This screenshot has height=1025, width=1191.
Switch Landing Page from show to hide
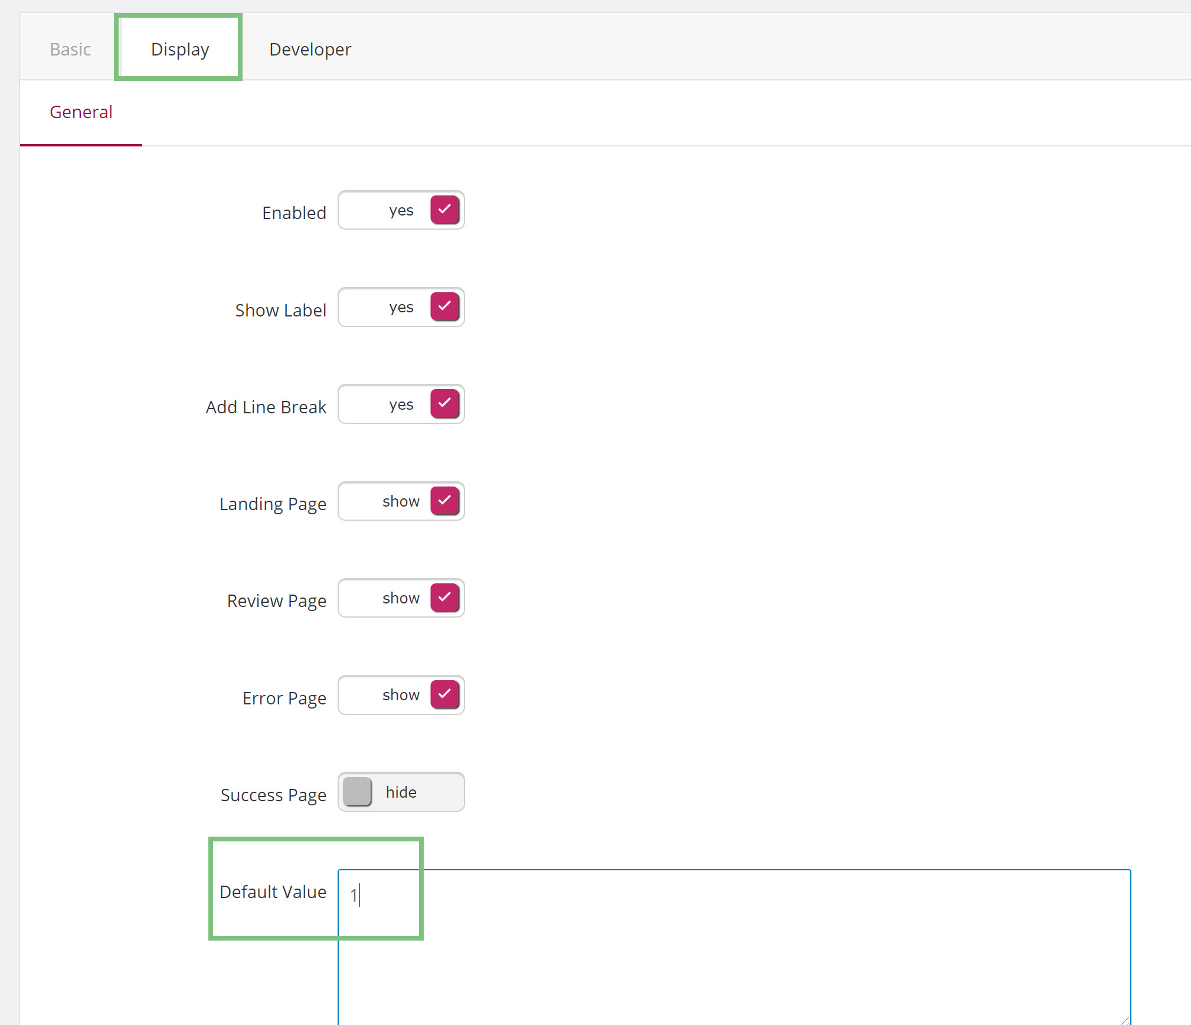401,501
